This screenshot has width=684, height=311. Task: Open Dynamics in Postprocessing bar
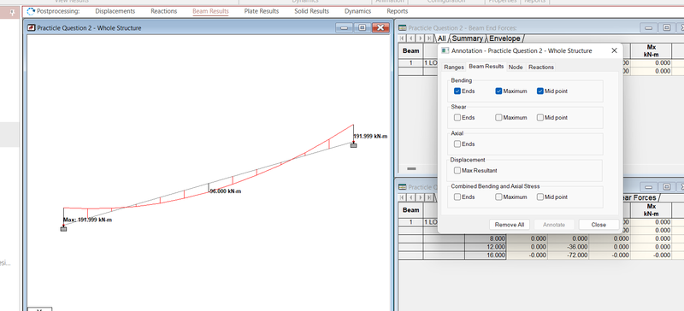(x=357, y=11)
